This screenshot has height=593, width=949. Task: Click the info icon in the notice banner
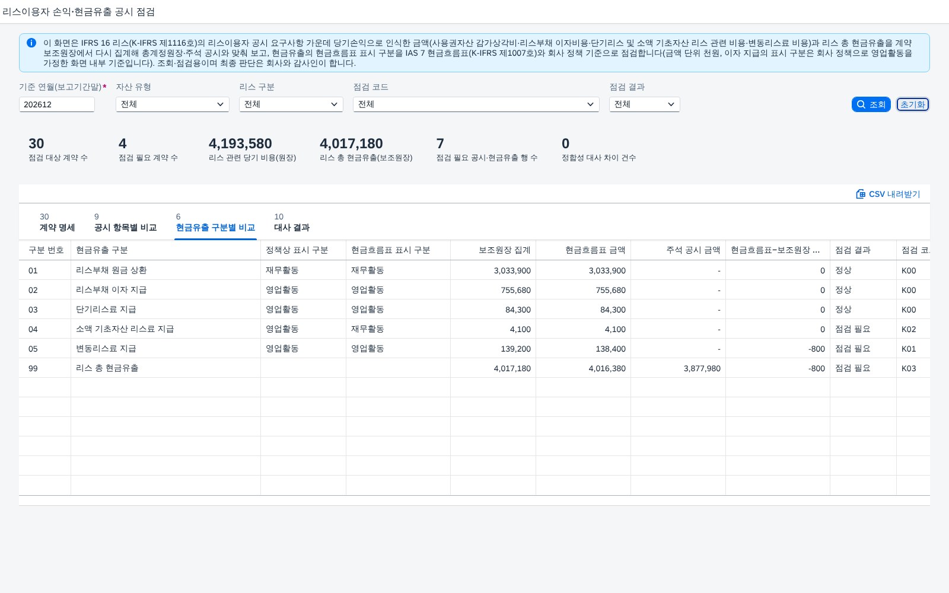point(31,43)
